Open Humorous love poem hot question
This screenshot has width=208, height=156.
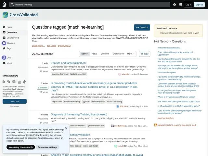(167, 72)
